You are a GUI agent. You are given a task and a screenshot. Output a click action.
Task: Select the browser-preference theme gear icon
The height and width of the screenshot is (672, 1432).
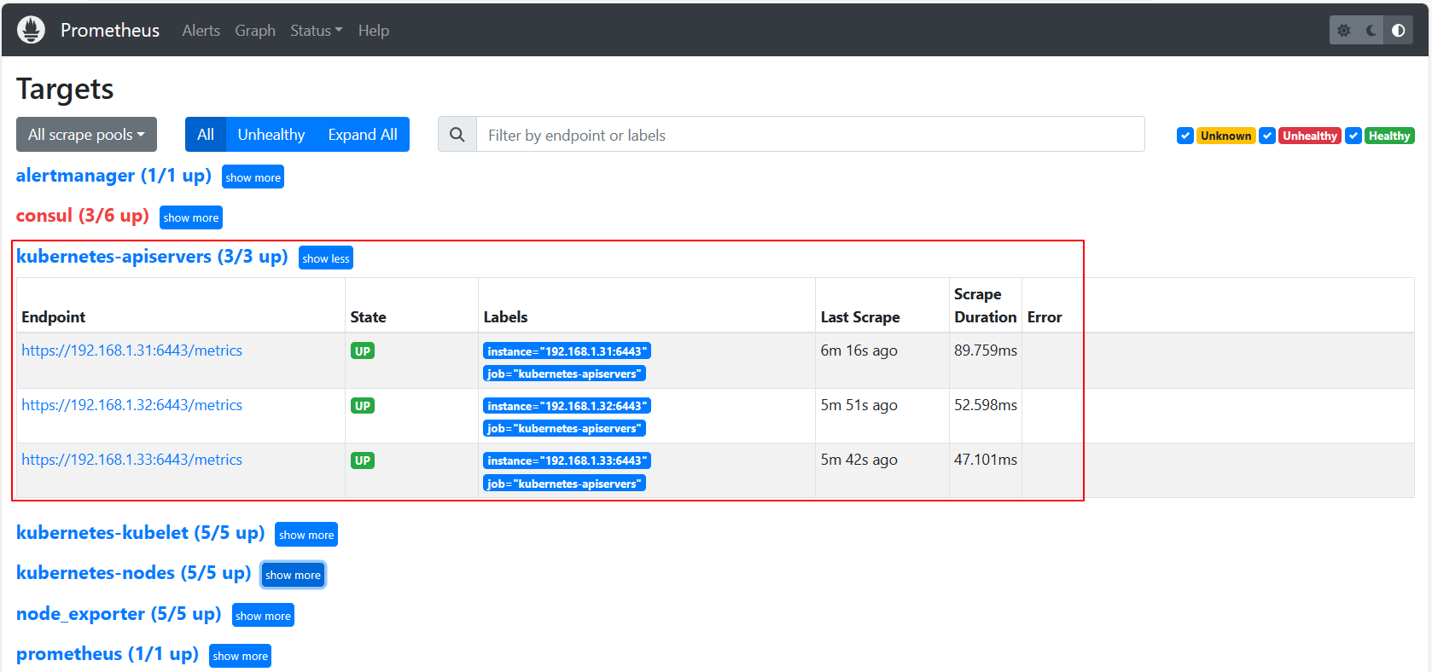pos(1344,31)
